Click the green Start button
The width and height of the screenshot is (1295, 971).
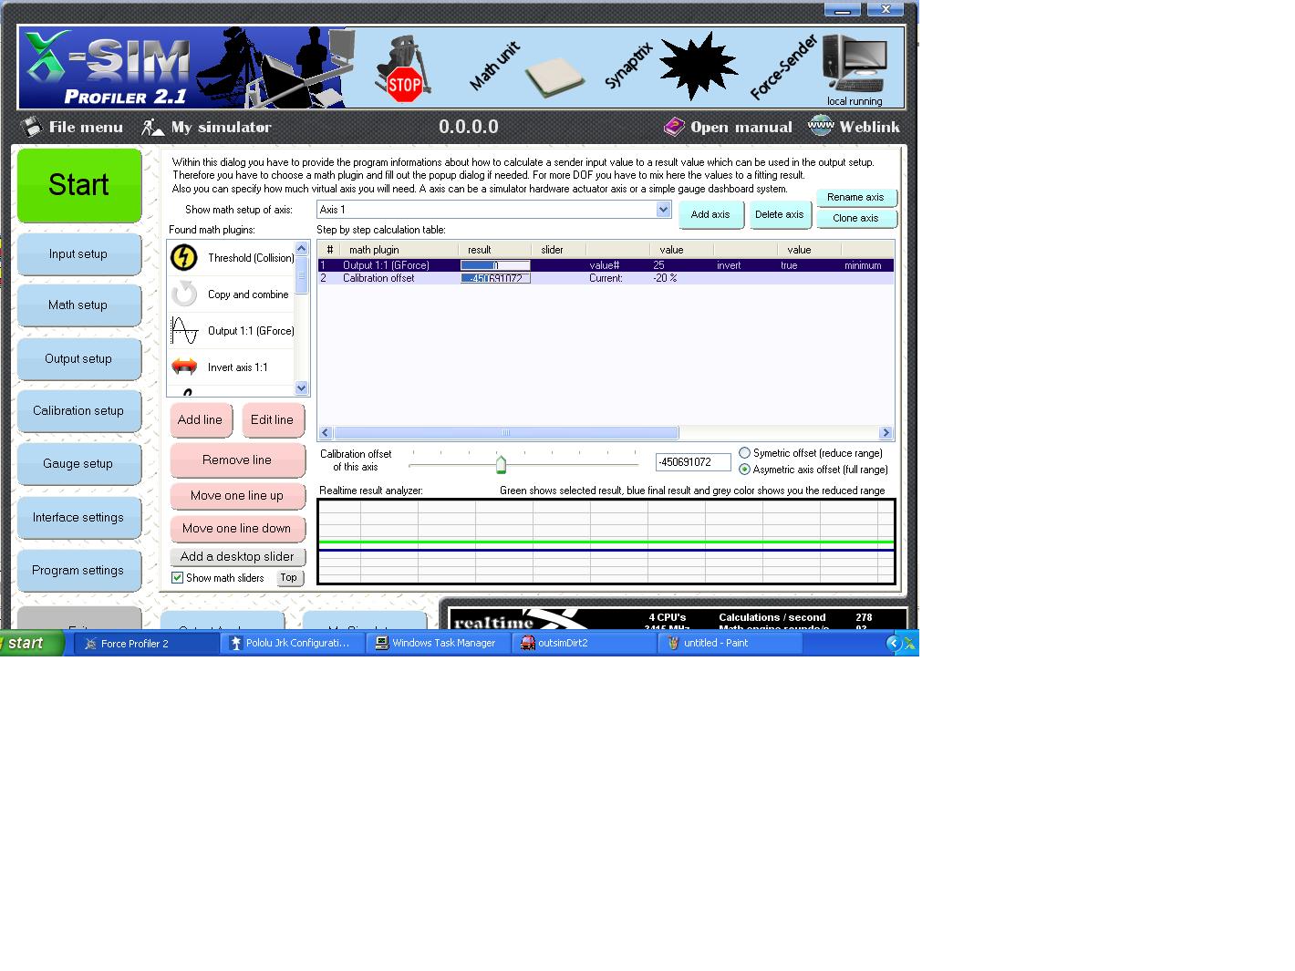coord(79,185)
